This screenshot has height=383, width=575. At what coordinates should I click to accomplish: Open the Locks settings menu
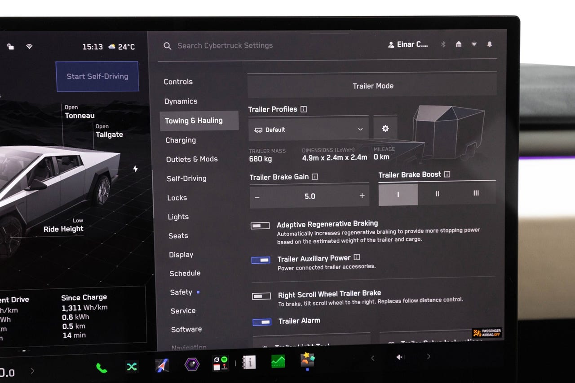coord(177,198)
